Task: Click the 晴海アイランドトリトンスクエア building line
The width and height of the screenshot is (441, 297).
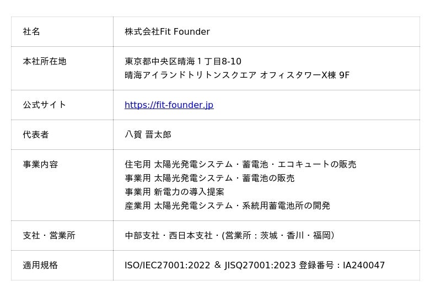Action: point(237,75)
